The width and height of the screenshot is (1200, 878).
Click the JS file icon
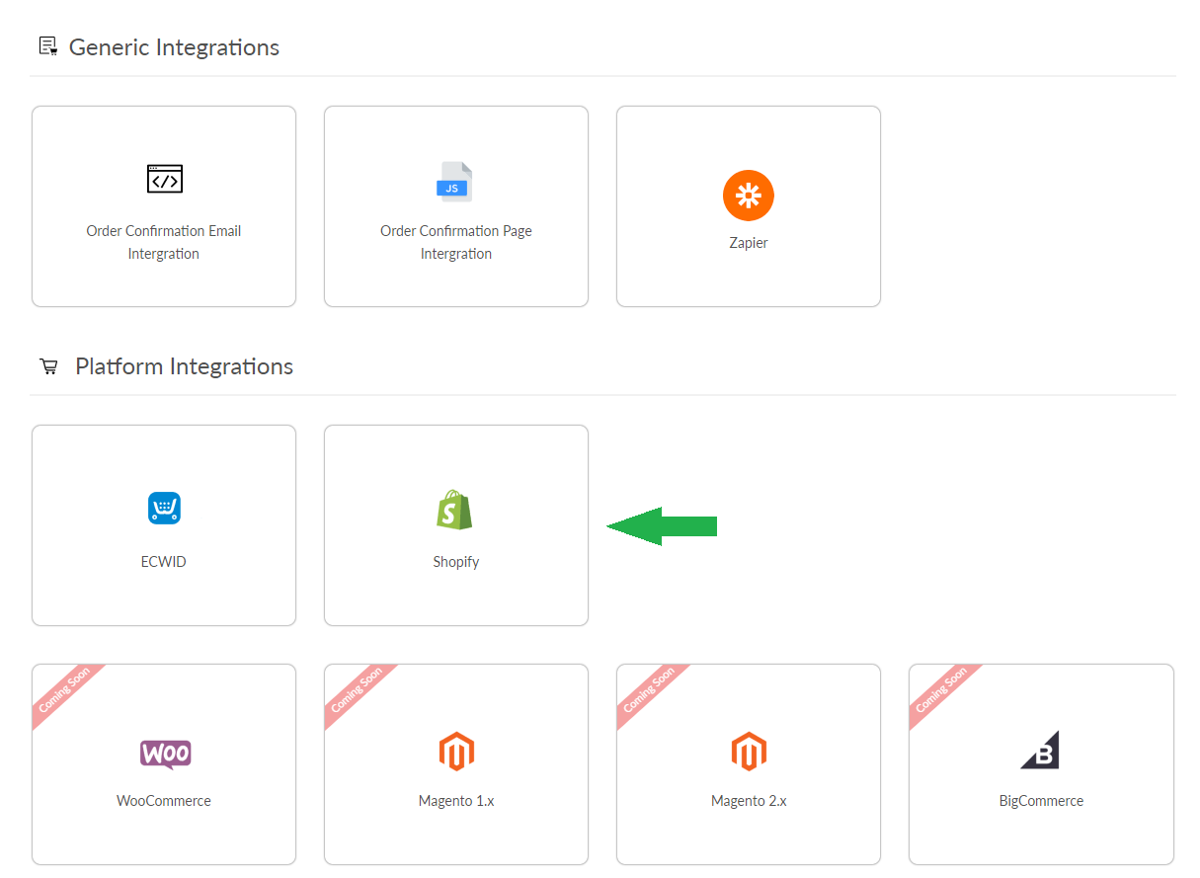pos(455,182)
